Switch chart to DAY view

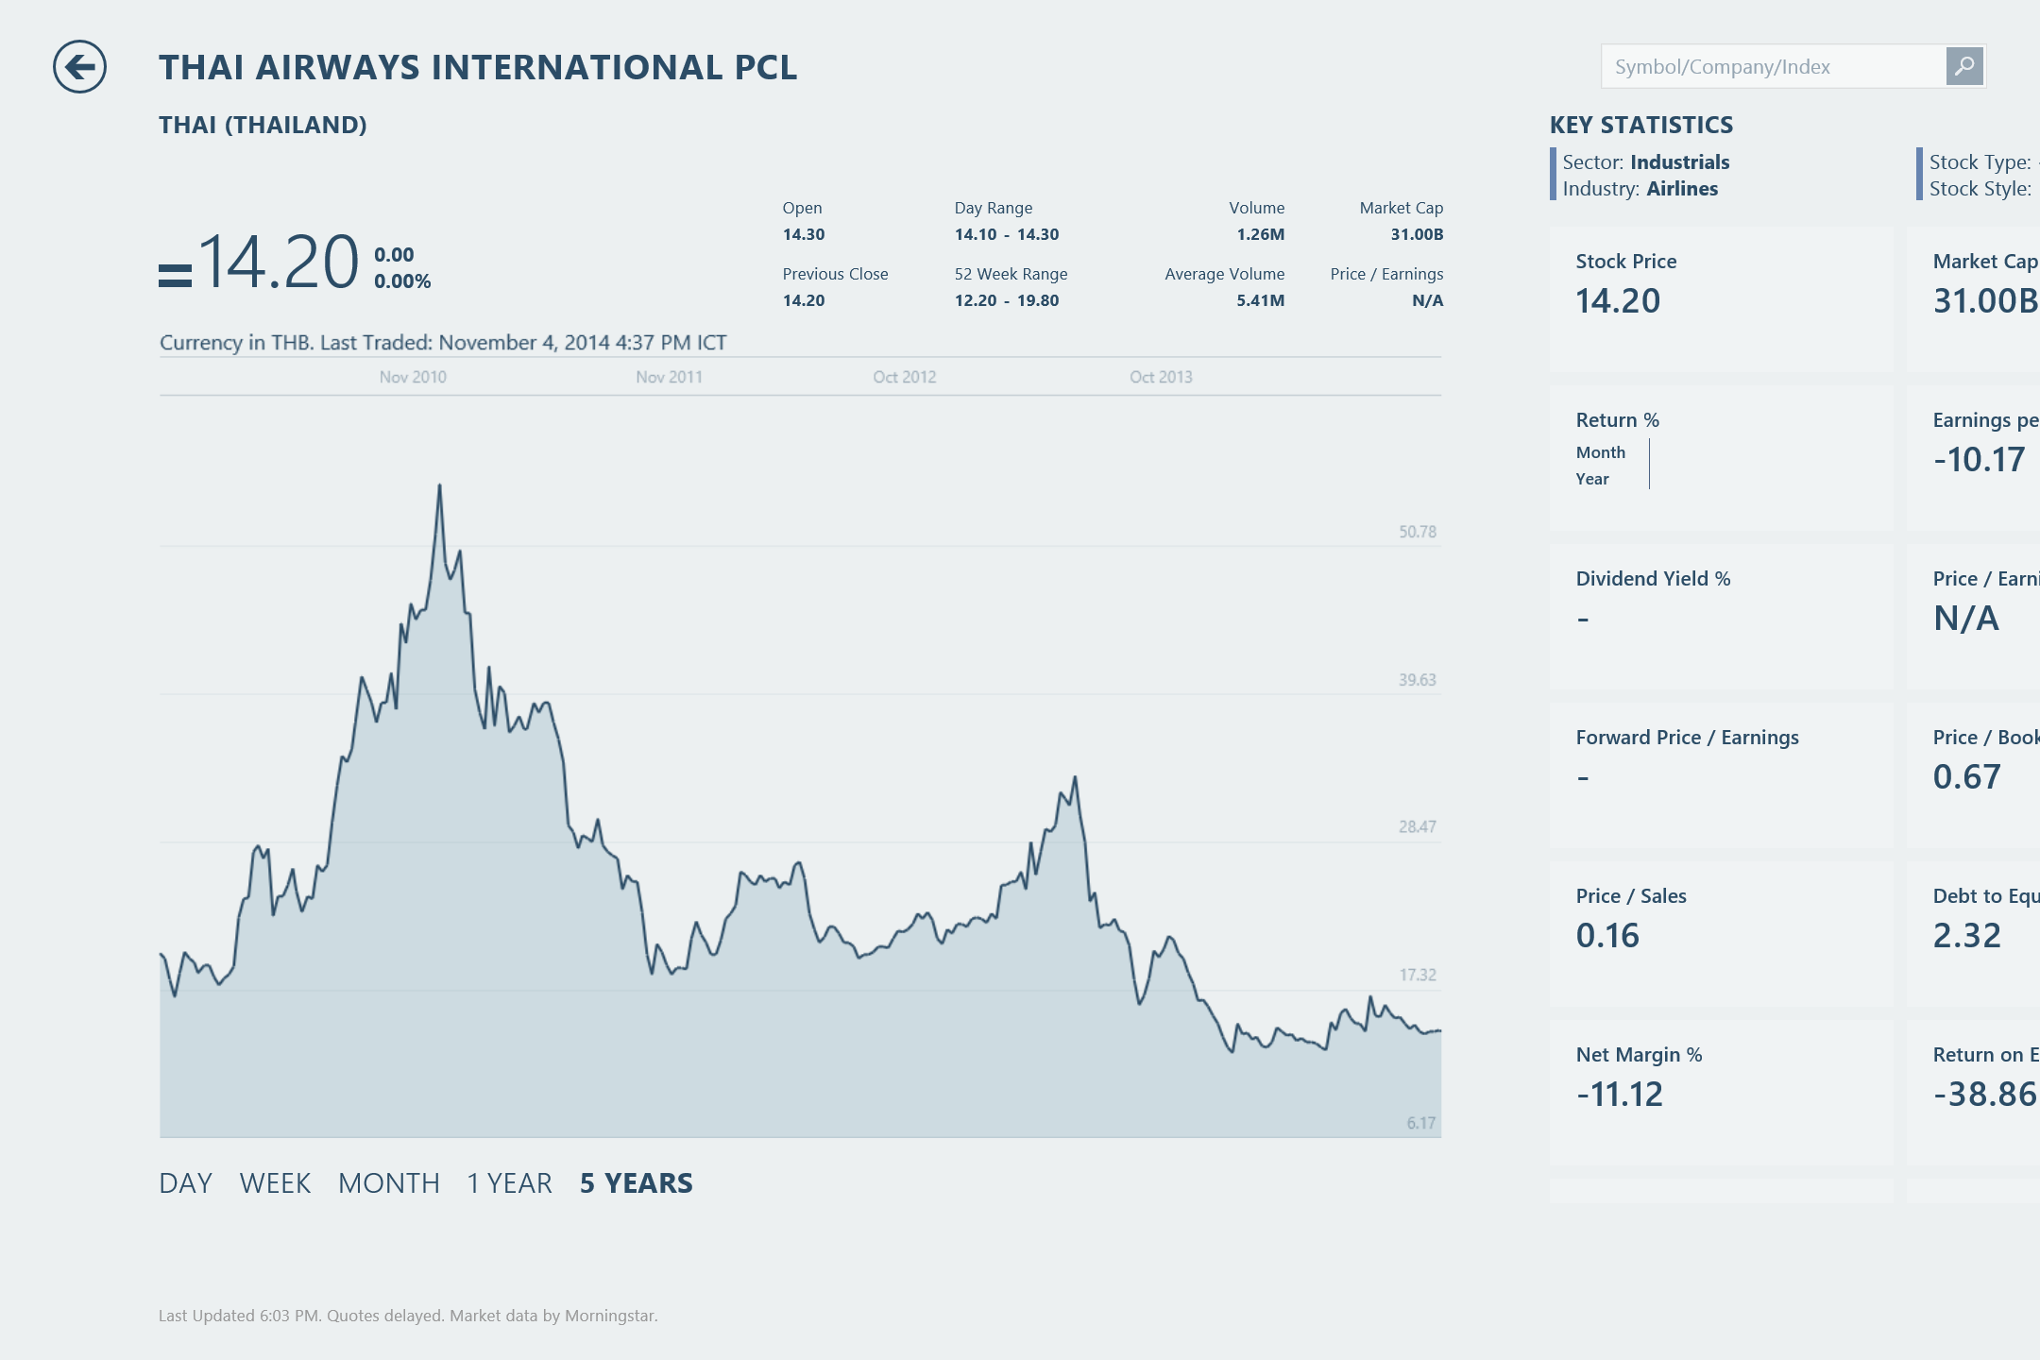click(185, 1182)
